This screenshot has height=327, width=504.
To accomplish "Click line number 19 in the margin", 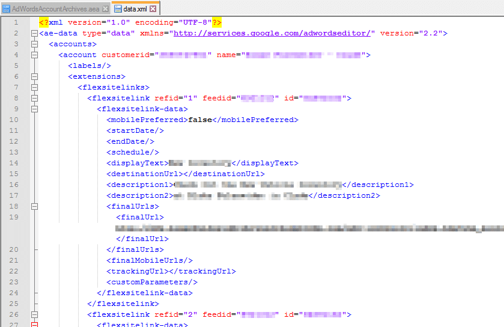I will click(x=14, y=217).
